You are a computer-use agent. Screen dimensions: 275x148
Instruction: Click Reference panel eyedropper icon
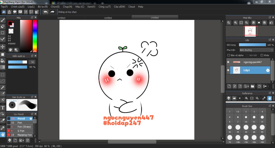[x=264, y=98]
